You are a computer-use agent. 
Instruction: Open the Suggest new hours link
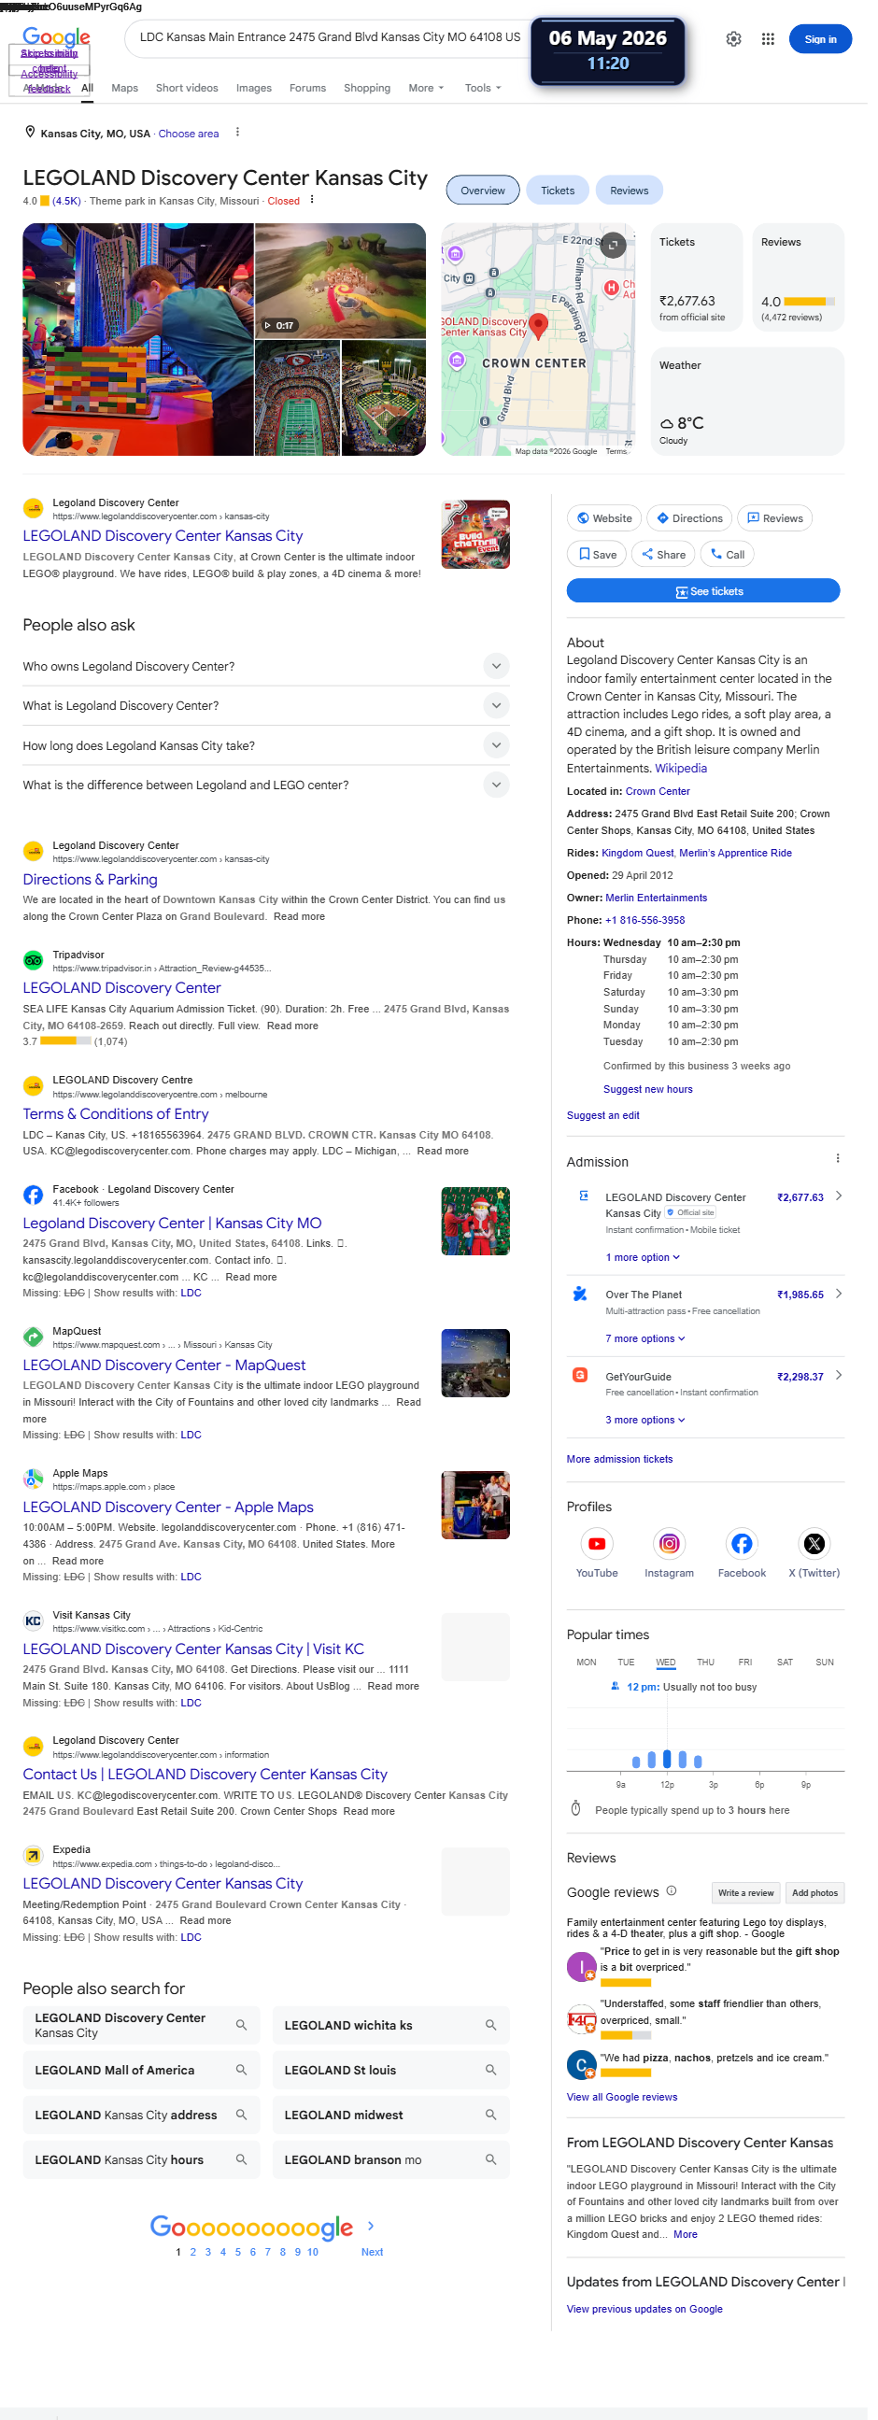(x=648, y=1090)
